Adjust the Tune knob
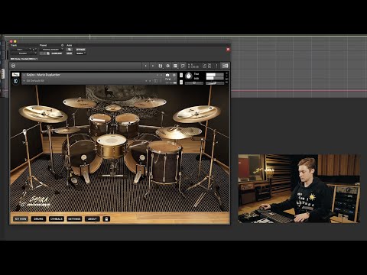This screenshot has width=367, height=275. click(189, 76)
